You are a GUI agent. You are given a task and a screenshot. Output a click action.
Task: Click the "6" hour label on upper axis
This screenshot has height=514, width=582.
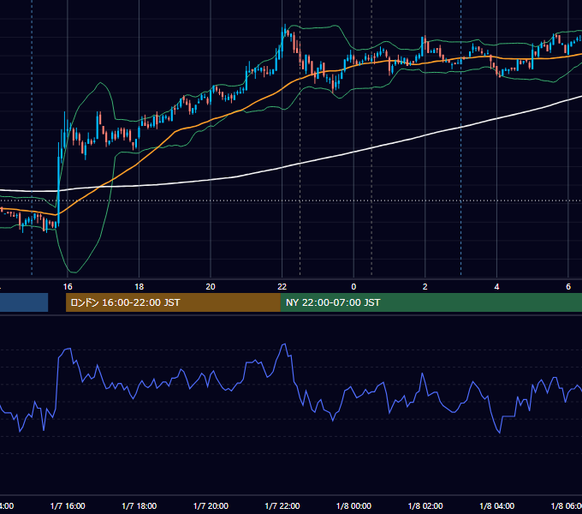[568, 286]
